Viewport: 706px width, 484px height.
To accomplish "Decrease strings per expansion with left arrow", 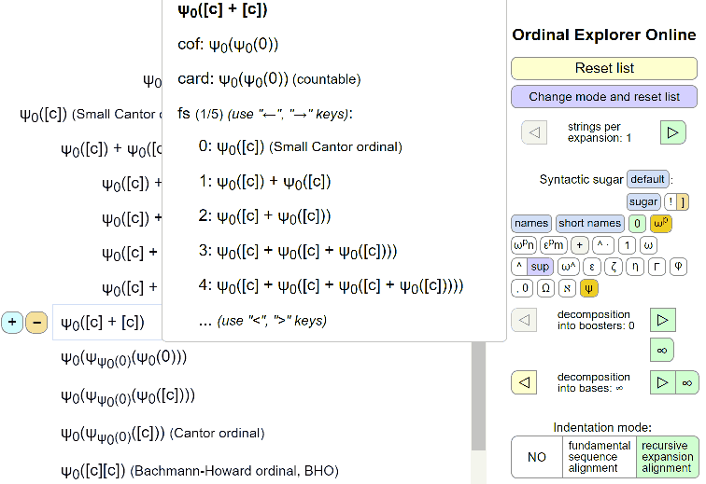I will [534, 132].
